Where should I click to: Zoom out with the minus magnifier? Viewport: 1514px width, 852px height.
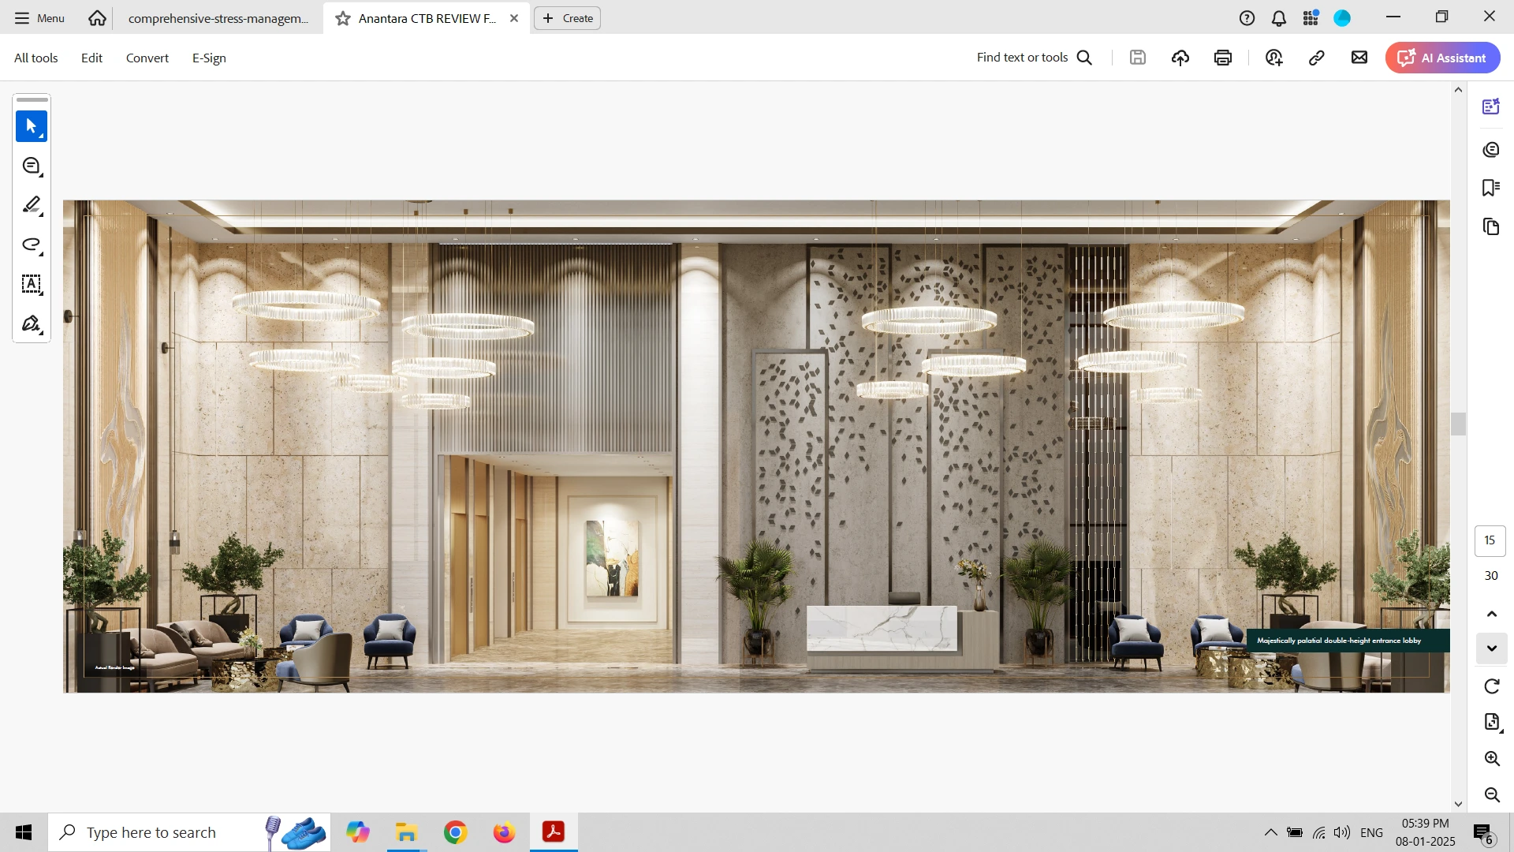coord(1491,795)
